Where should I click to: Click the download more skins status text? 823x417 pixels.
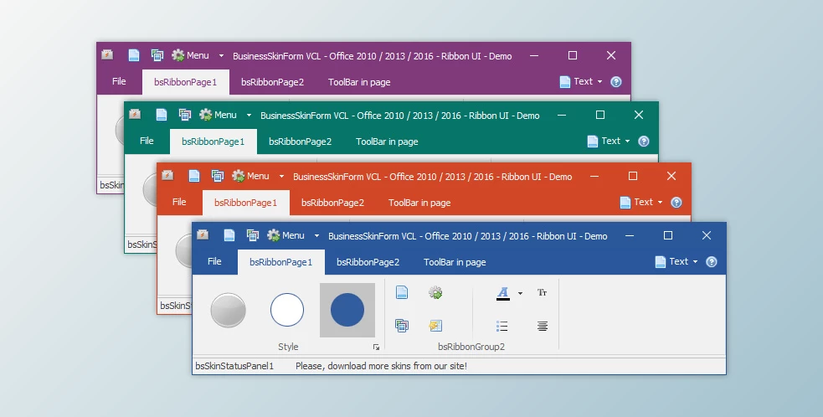point(381,366)
